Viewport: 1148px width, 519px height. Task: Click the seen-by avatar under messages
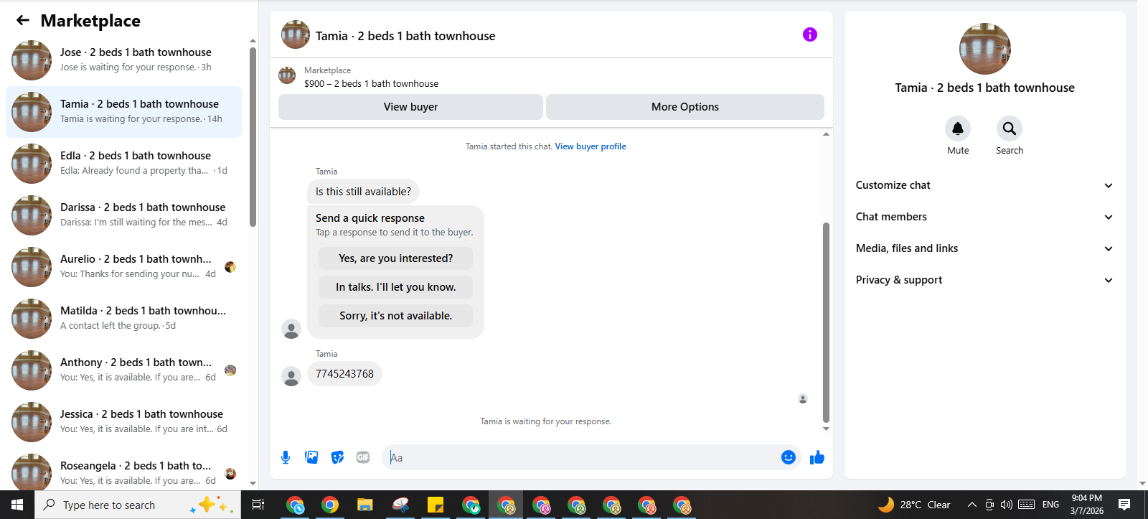(x=803, y=398)
